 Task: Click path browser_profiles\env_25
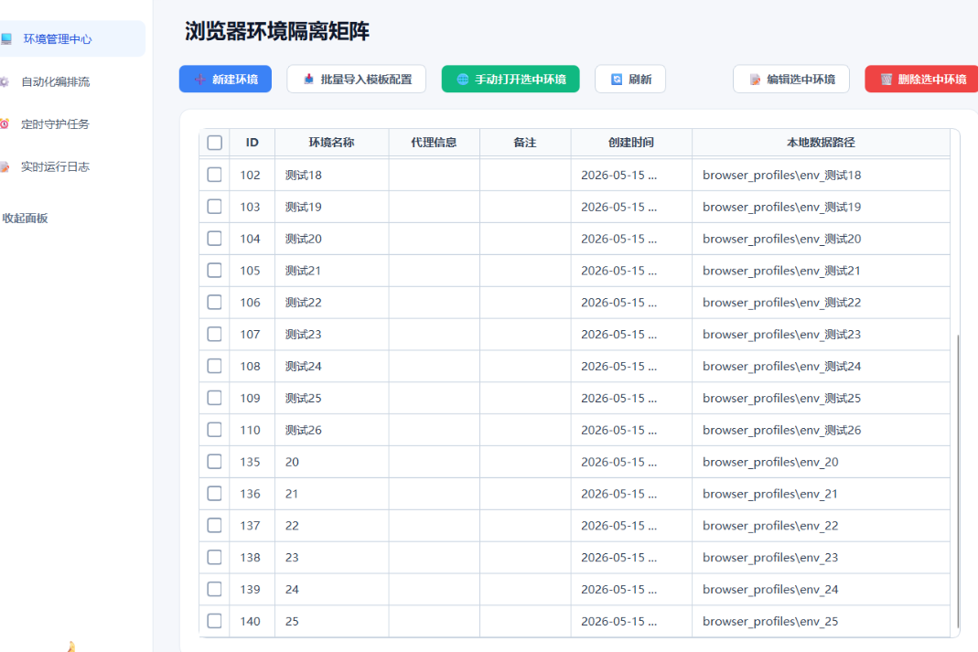(x=770, y=622)
